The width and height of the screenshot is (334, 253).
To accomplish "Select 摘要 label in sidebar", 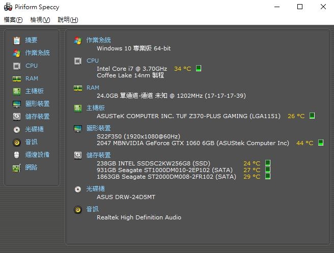I will coord(32,40).
